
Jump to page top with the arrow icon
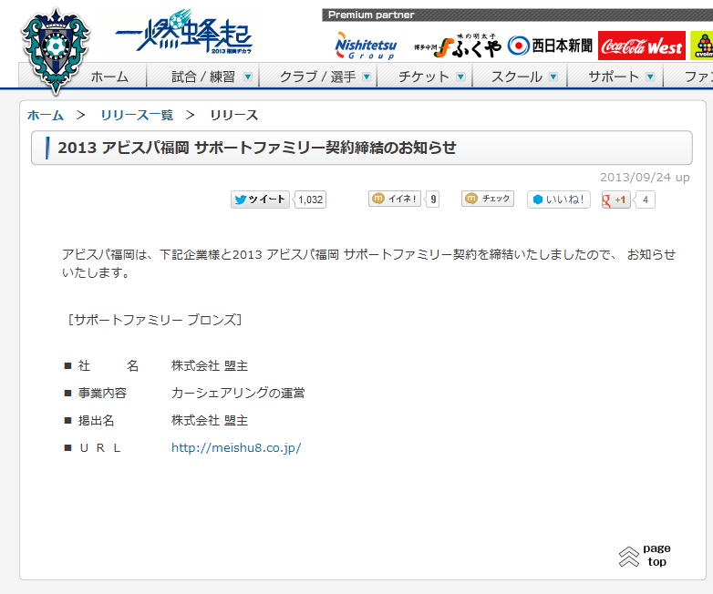629,557
